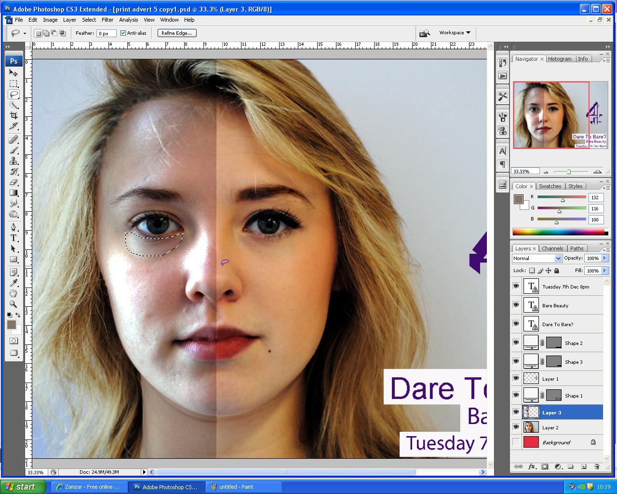Select the Clone Stamp tool

coord(13,161)
